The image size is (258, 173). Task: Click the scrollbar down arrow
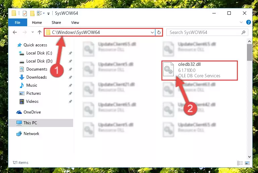(x=249, y=157)
